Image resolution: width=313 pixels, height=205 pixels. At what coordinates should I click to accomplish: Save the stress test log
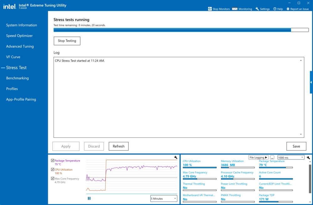(296, 146)
